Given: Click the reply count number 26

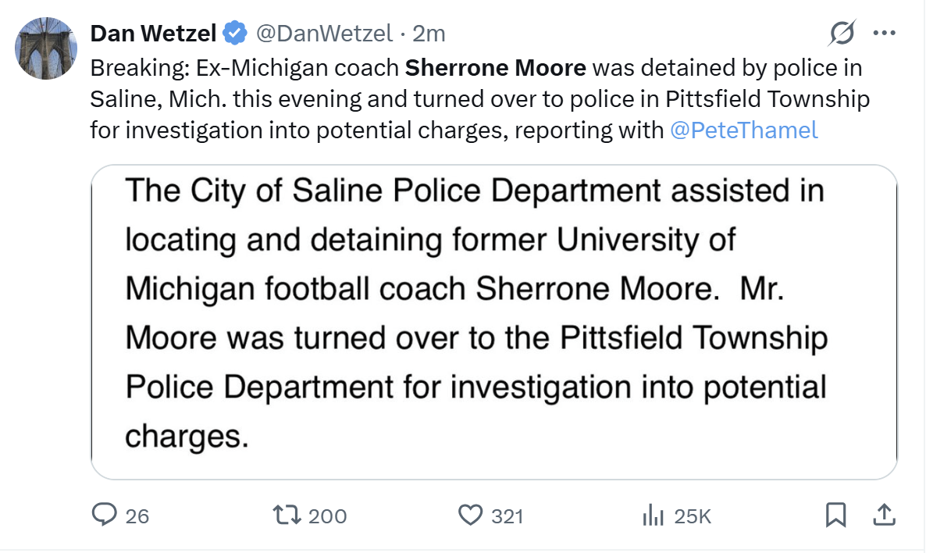Looking at the screenshot, I should pos(137,516).
